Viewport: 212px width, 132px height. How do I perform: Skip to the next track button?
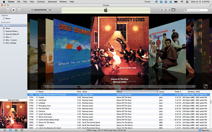pyautogui.click(x=19, y=10)
